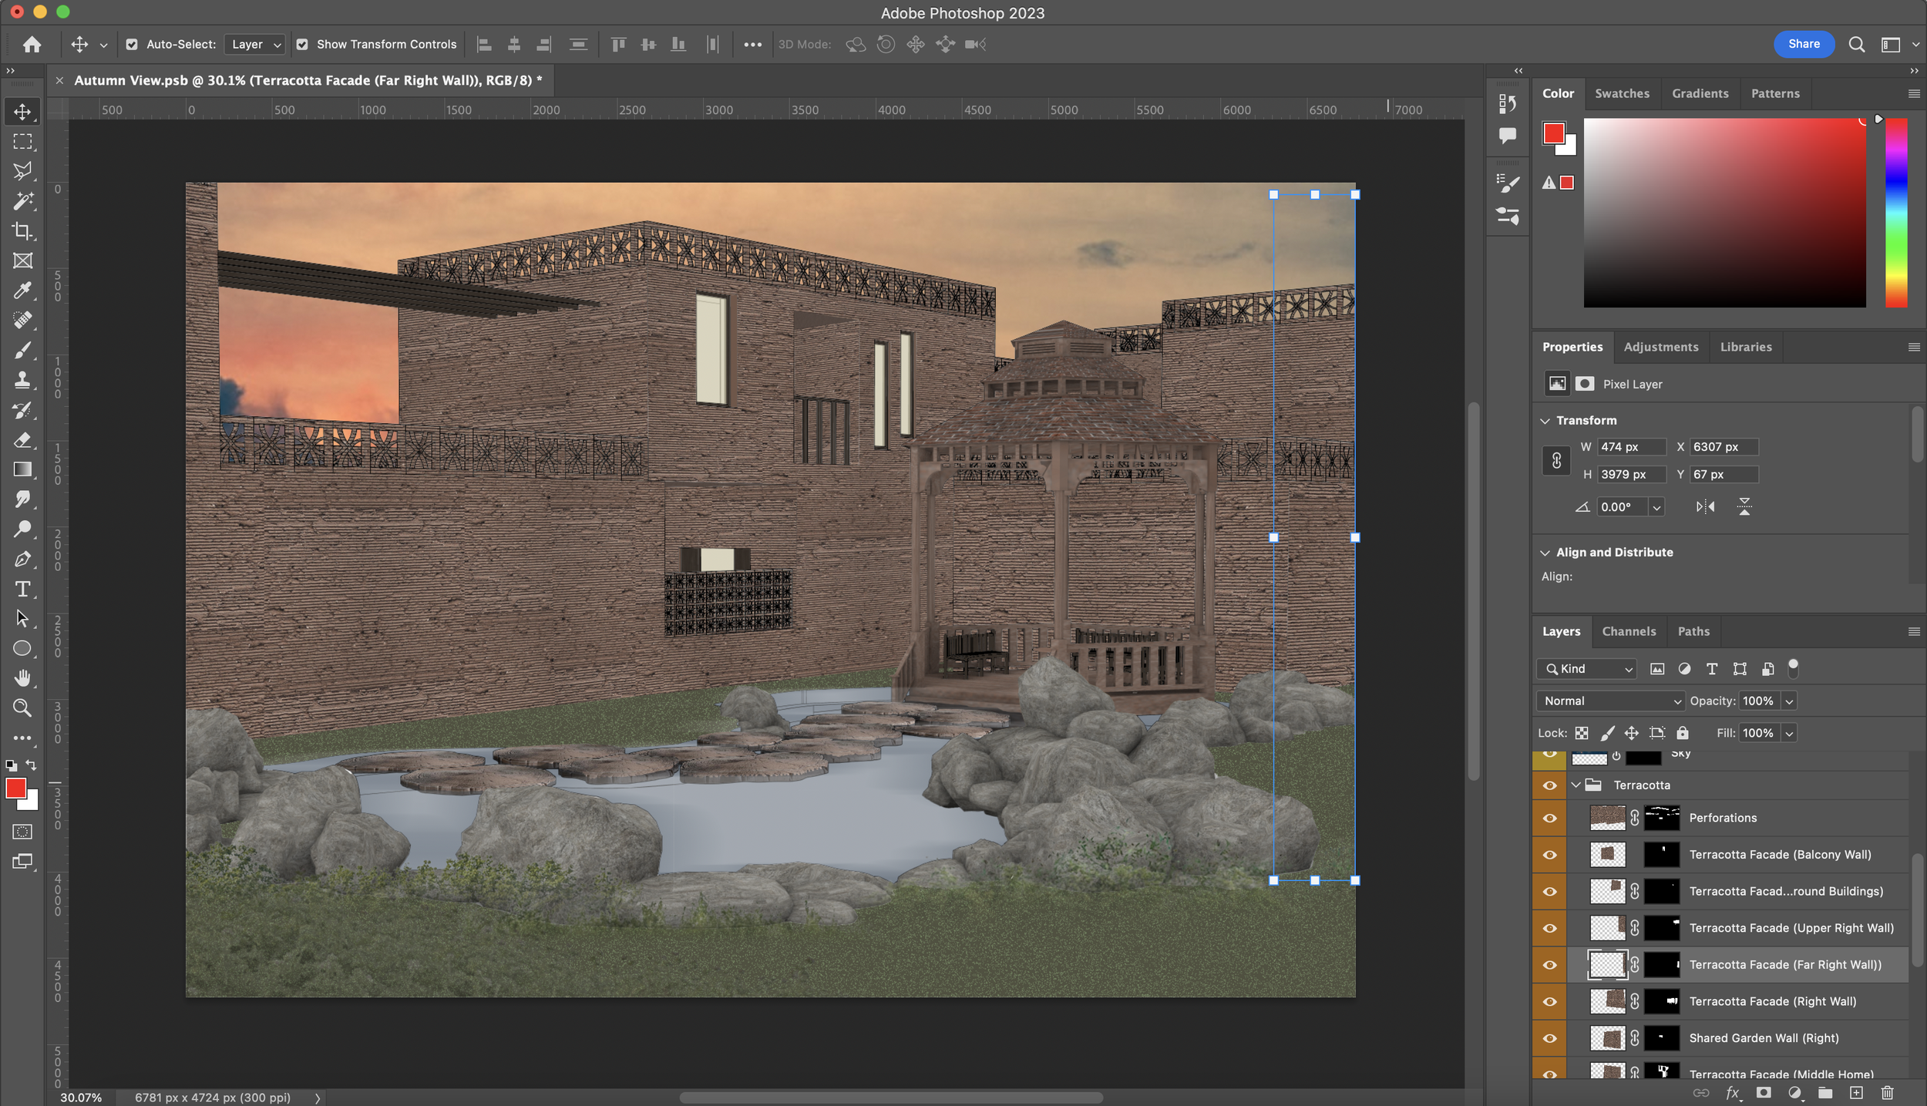Select the Move tool
The width and height of the screenshot is (1927, 1106).
tap(22, 112)
